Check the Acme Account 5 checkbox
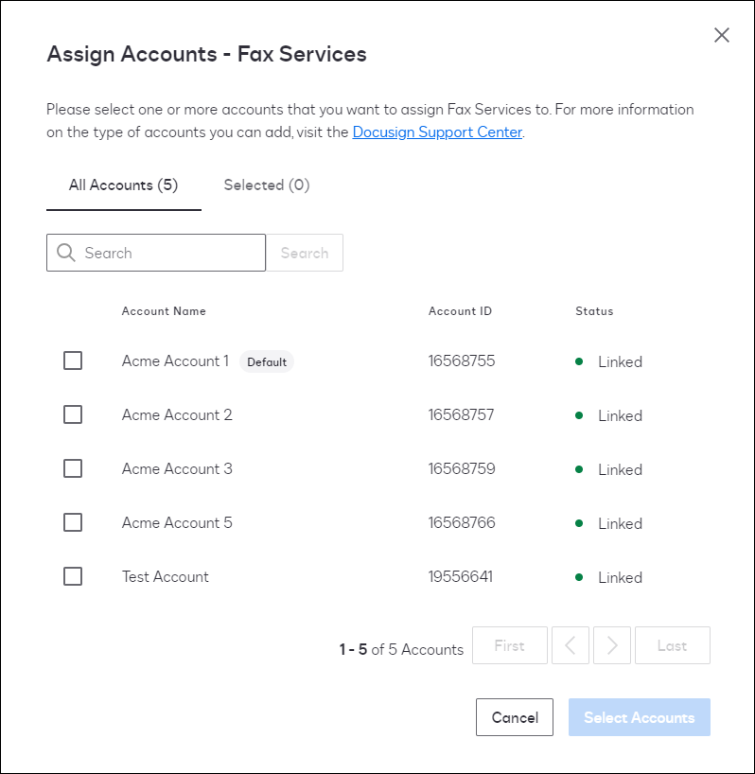Screen dimensions: 755x774 [73, 522]
